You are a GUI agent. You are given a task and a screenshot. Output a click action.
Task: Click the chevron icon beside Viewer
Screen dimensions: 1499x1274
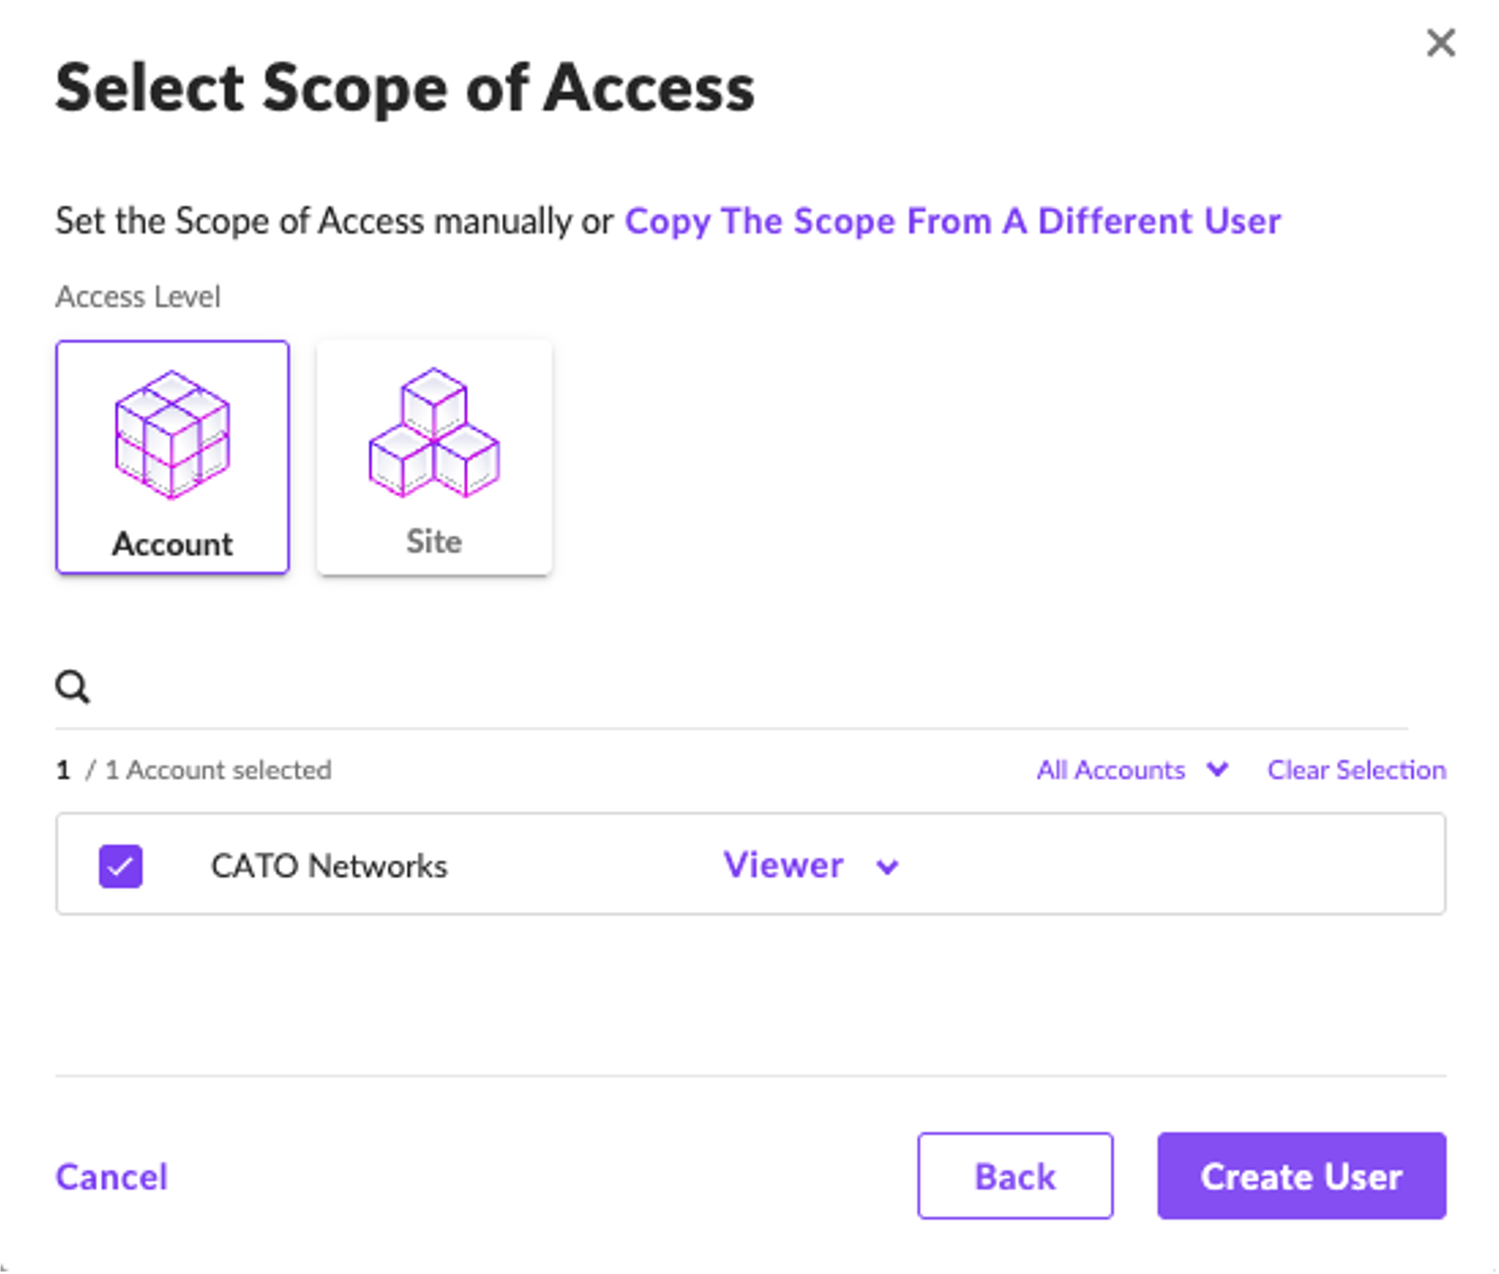(887, 865)
